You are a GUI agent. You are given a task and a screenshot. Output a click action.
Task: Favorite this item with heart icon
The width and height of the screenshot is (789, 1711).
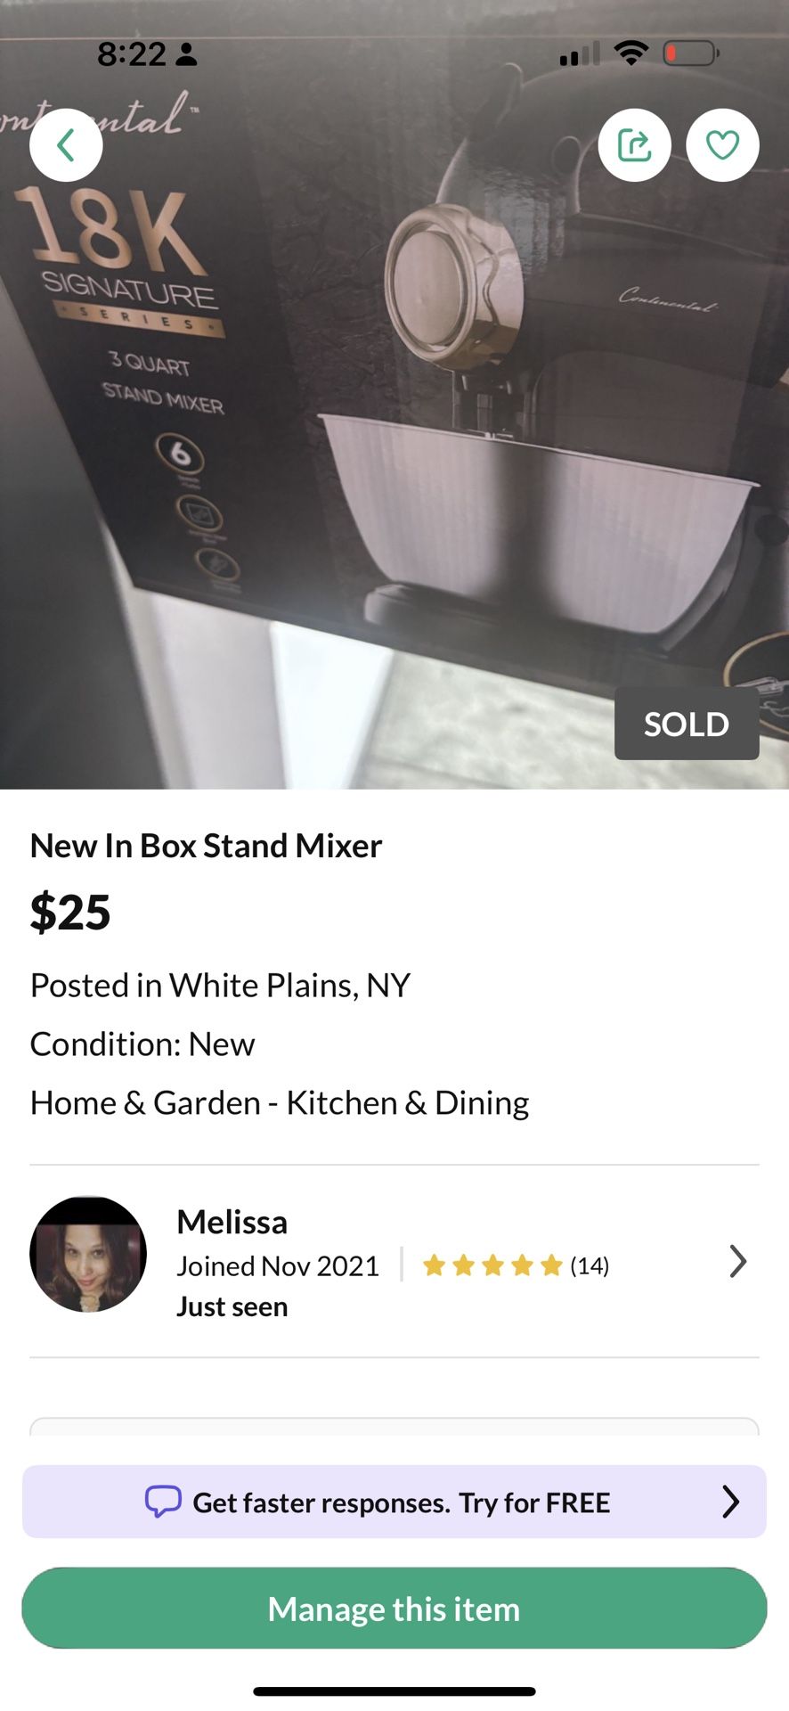(722, 145)
